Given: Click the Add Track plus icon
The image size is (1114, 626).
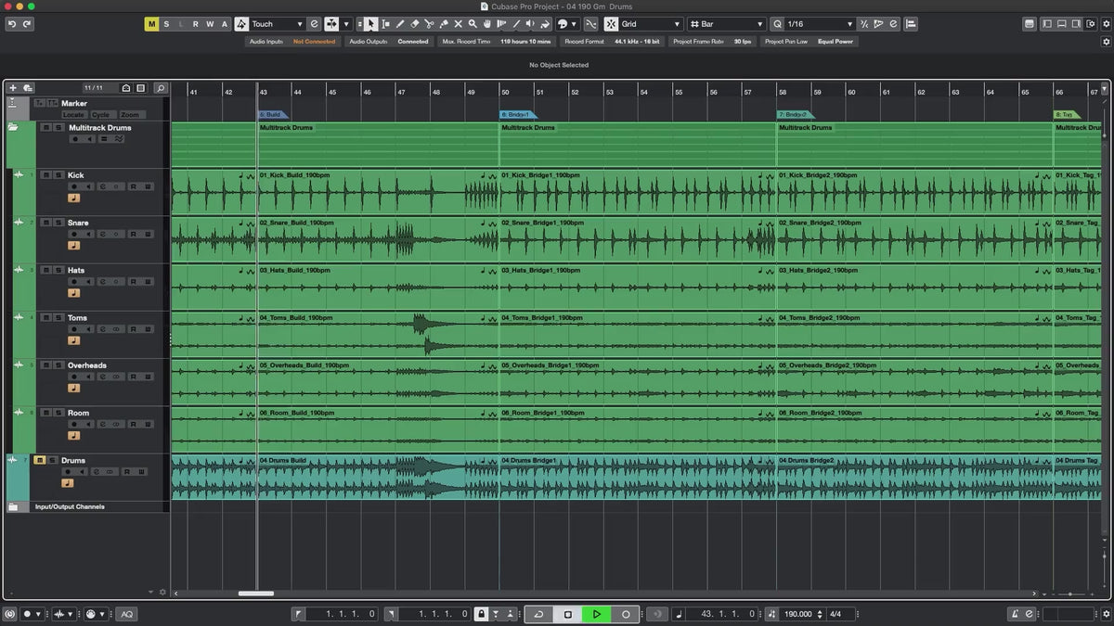Looking at the screenshot, I should (13, 88).
